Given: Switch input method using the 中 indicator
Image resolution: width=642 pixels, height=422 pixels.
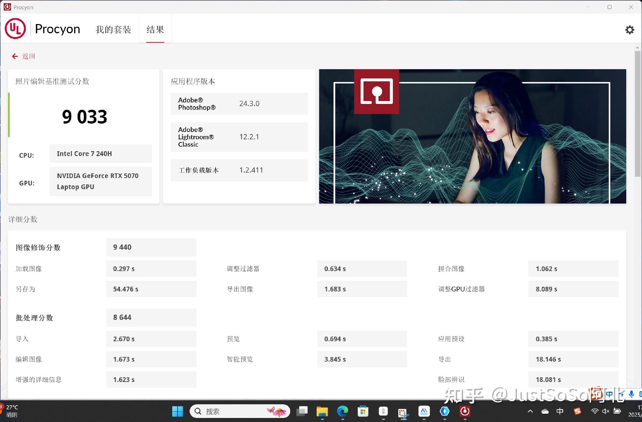Looking at the screenshot, I should click(560, 411).
